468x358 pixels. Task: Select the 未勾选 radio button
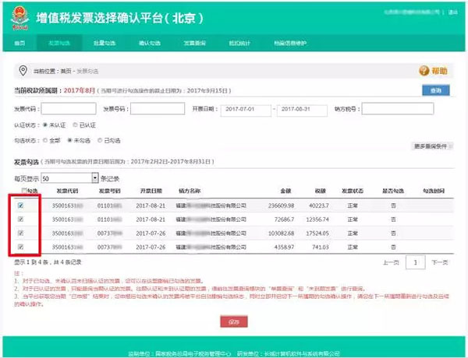click(70, 140)
